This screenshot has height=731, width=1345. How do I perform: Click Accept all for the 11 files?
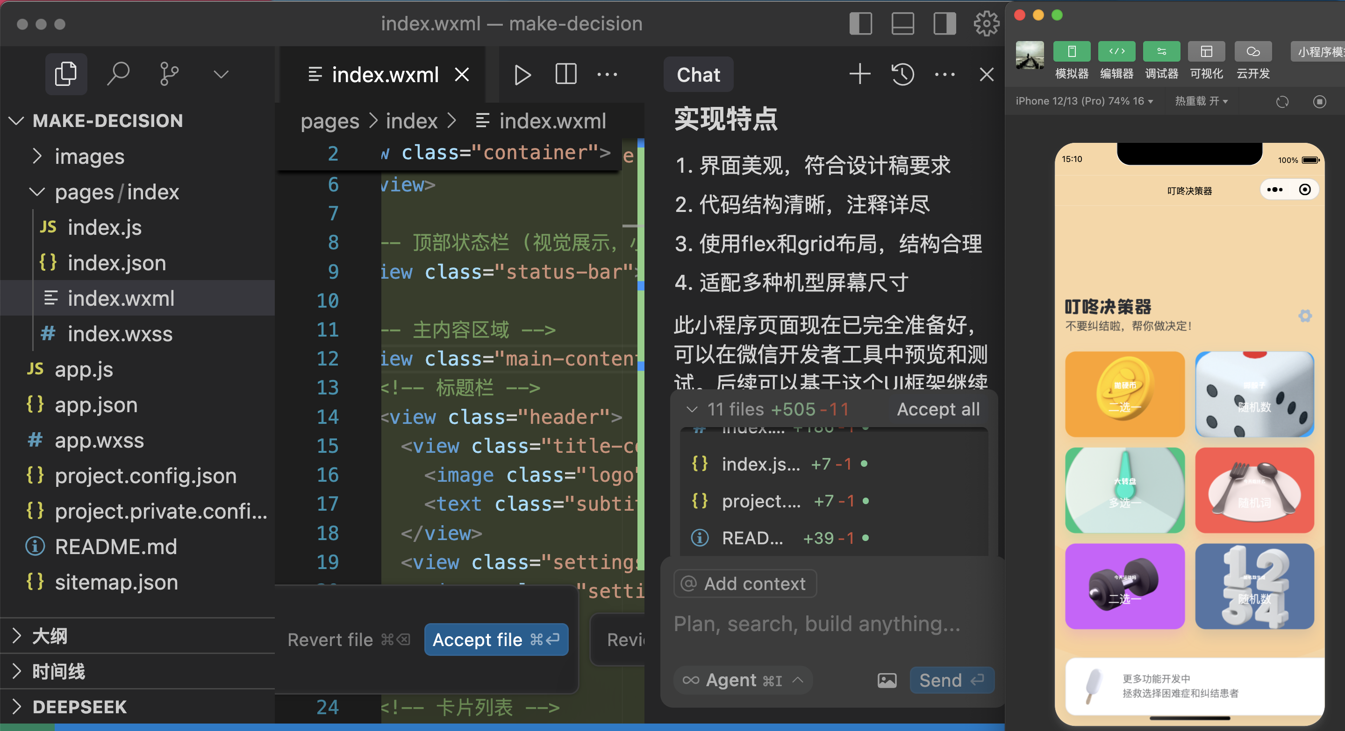(938, 409)
